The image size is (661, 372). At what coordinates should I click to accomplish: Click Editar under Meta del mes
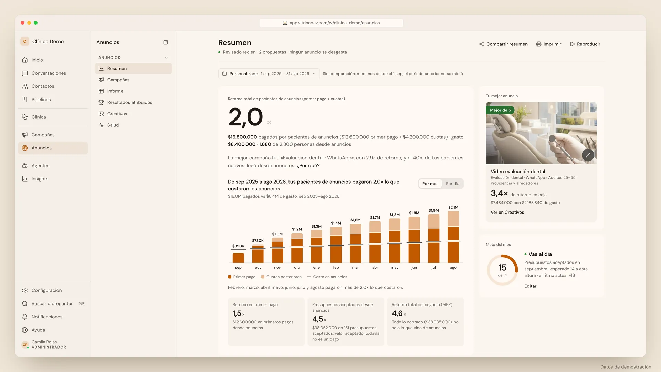click(530, 286)
